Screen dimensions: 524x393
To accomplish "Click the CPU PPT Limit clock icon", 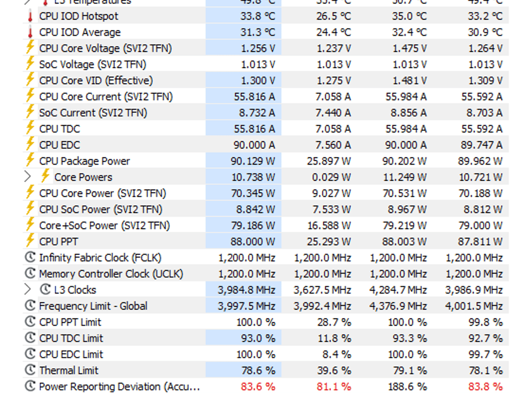I will pyautogui.click(x=30, y=322).
